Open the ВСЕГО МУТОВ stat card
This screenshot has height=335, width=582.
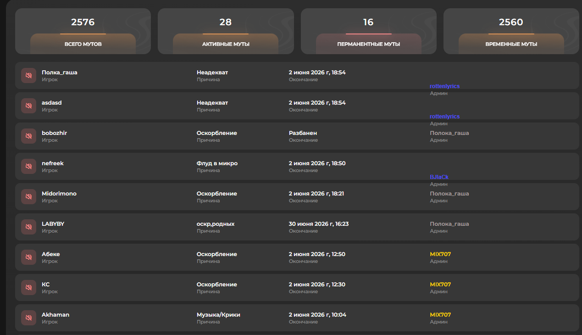click(x=83, y=31)
